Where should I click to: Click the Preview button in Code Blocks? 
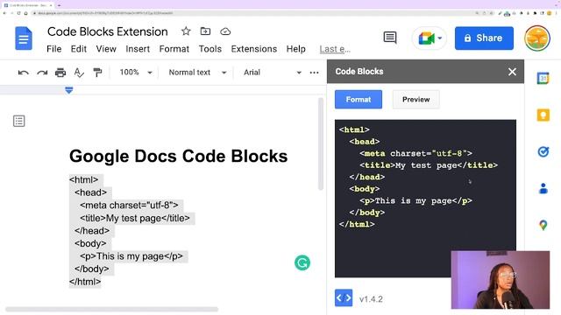(415, 99)
